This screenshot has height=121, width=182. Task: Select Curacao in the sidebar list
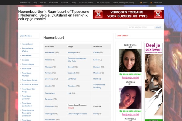click(x=25, y=60)
